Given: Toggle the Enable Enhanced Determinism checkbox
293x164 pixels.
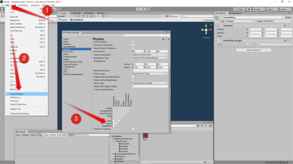Looking at the screenshot, I should (x=133, y=77).
